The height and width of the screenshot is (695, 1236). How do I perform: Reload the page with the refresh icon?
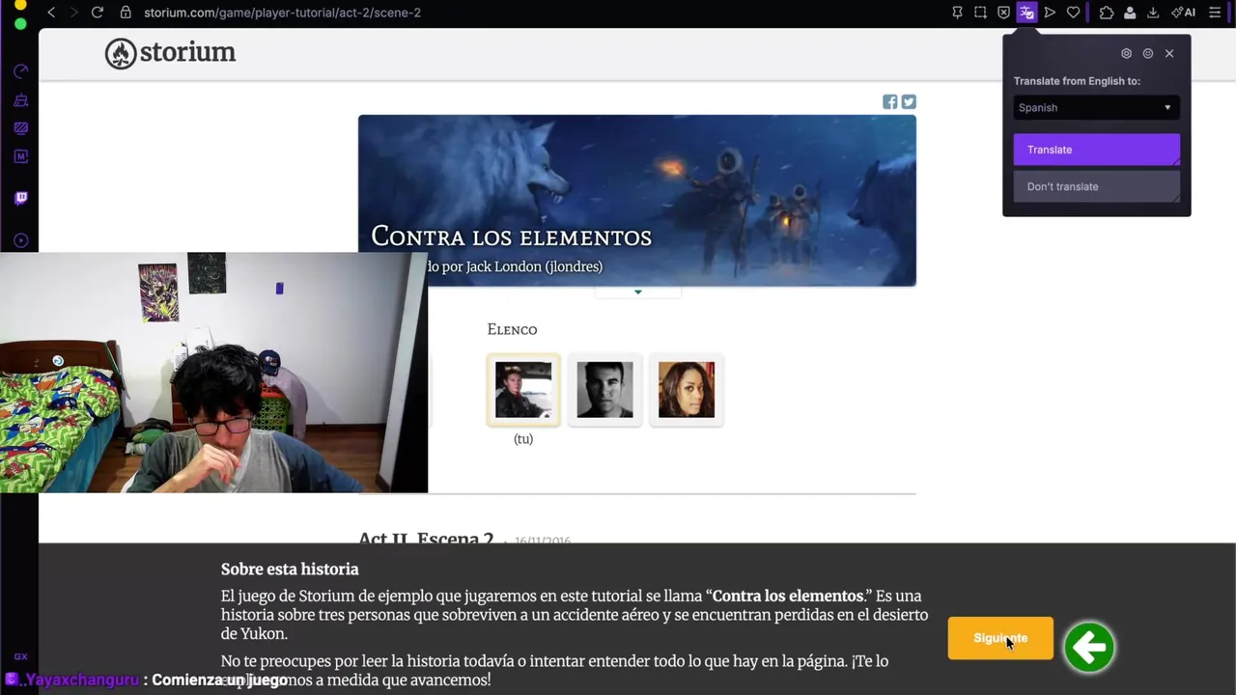(97, 13)
